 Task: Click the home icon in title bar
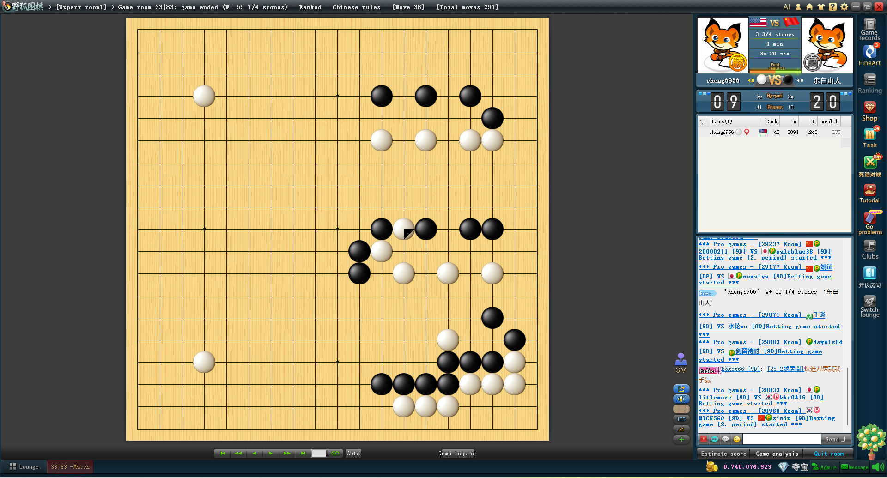tap(809, 6)
